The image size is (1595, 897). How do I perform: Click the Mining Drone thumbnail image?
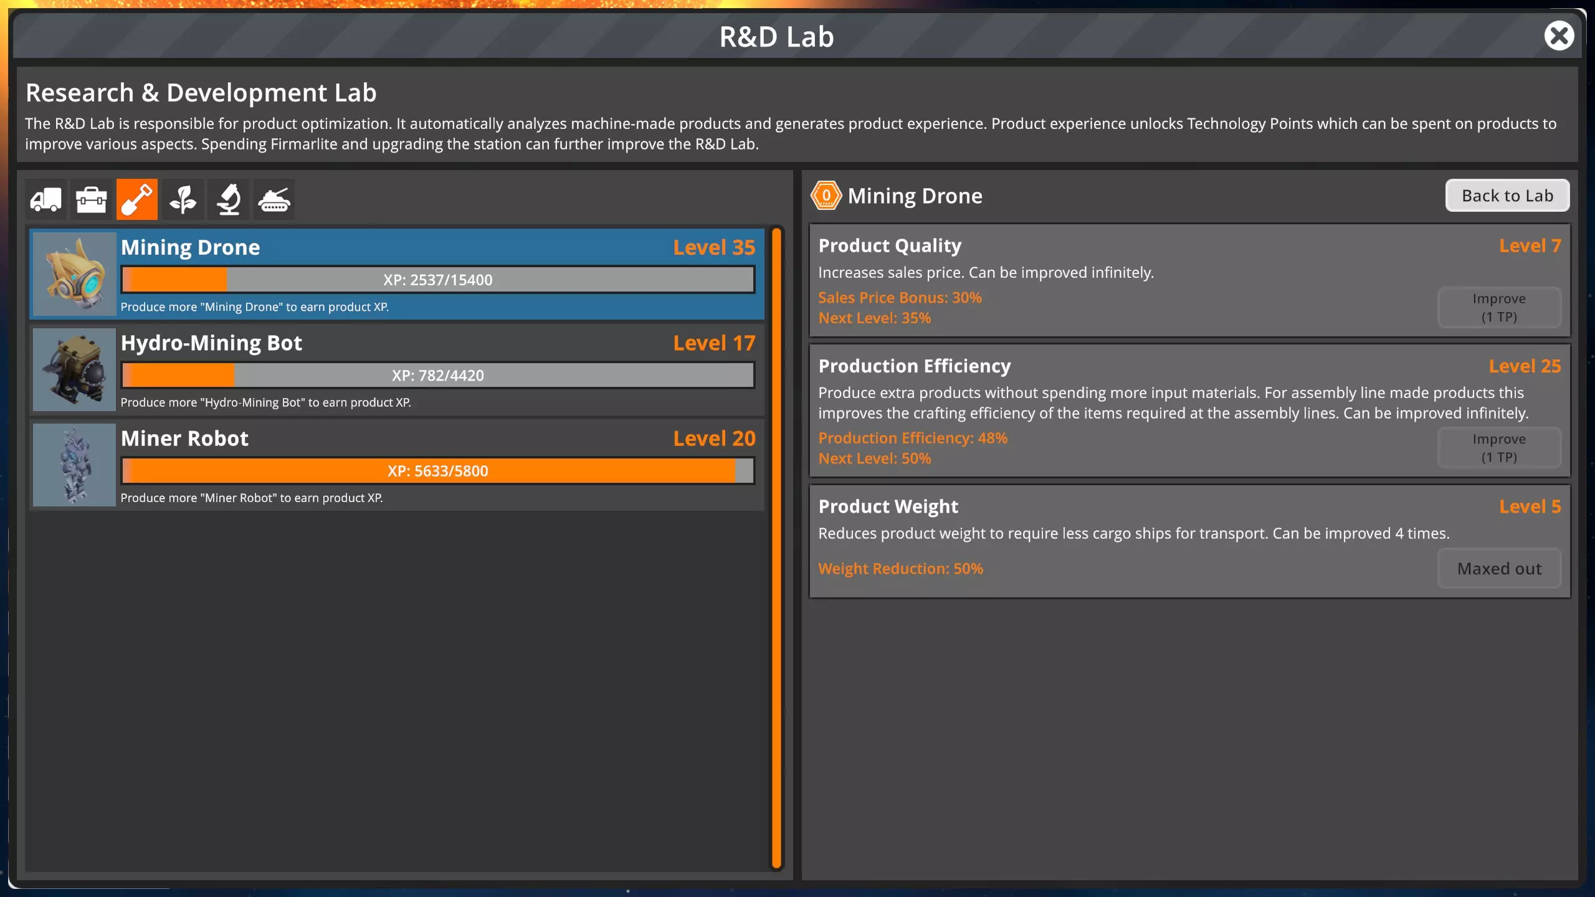[x=74, y=274]
